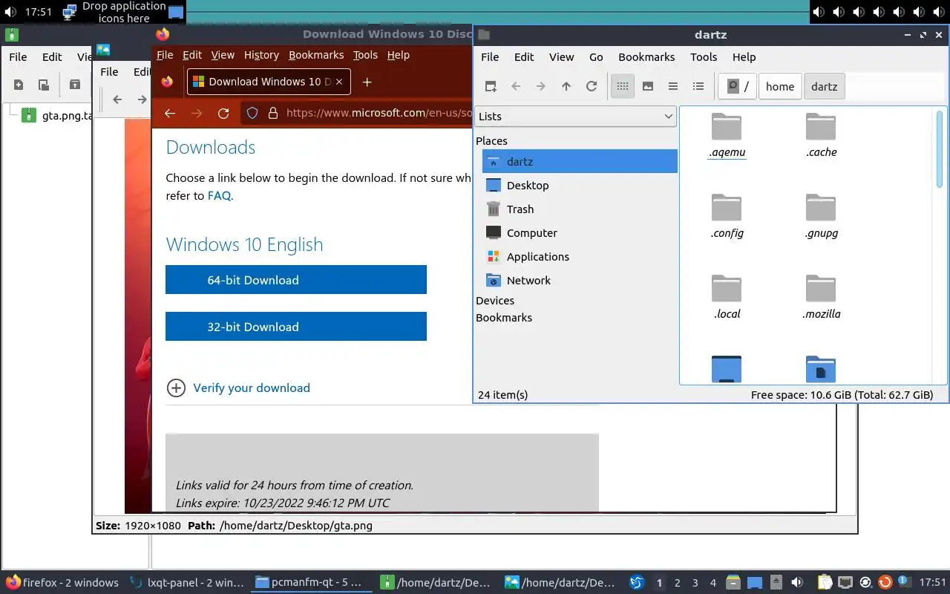Switch to desktop 4 in pager
The height and width of the screenshot is (594, 950).
pos(712,583)
